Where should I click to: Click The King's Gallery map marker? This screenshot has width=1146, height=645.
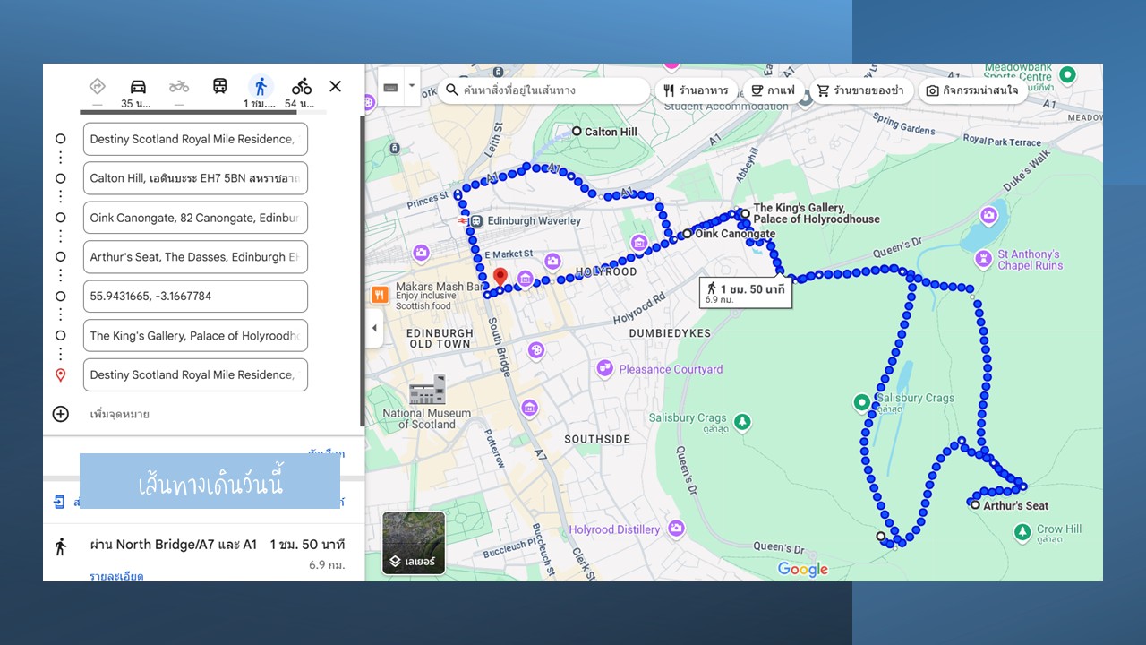coord(745,214)
